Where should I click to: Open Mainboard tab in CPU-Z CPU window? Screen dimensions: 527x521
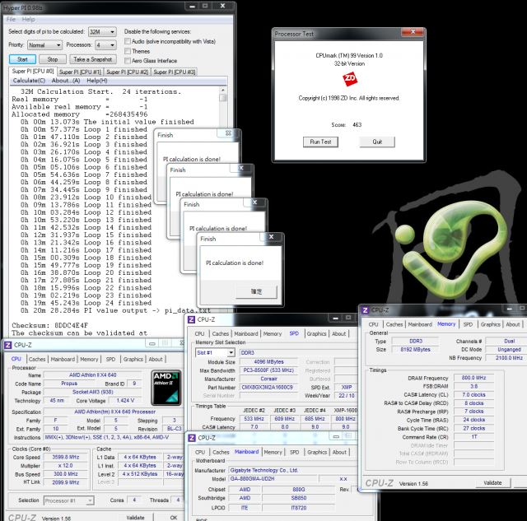(63, 360)
